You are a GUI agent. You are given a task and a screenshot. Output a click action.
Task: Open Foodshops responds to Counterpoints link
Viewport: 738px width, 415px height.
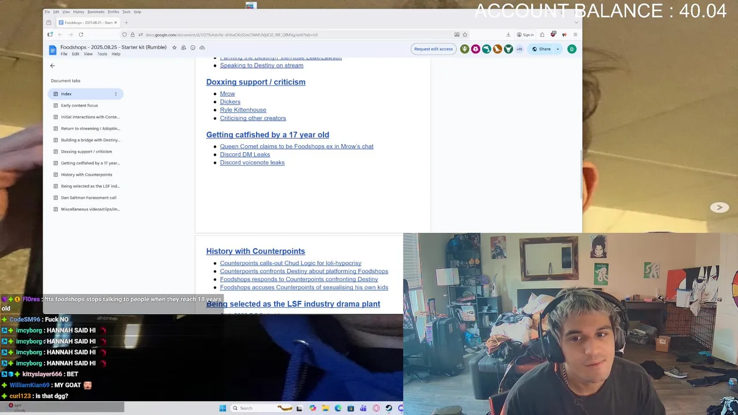(x=299, y=279)
